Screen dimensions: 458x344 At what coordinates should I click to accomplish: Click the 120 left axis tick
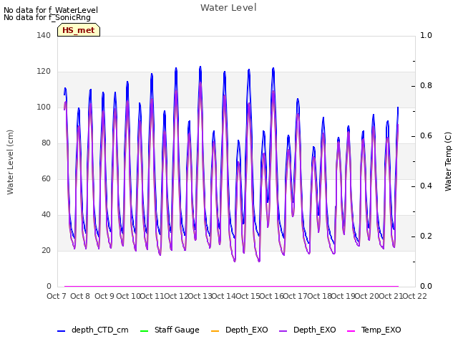tap(44, 72)
